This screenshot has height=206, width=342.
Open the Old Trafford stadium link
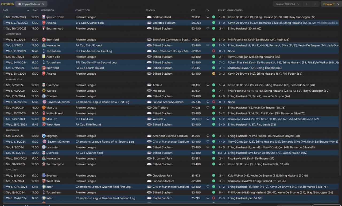pyautogui.click(x=160, y=108)
